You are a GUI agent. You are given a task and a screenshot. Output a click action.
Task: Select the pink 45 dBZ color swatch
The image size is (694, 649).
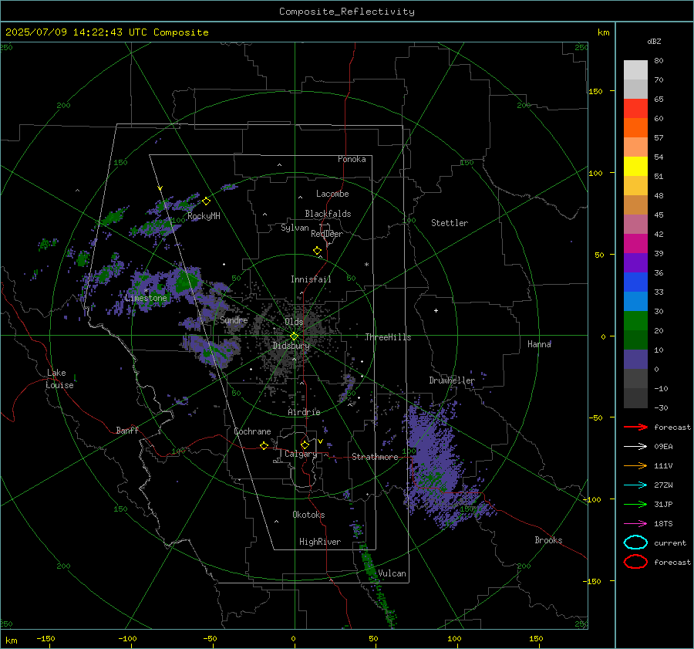(635, 224)
